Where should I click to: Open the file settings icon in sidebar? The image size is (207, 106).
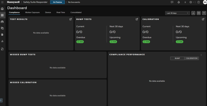(x=2, y=49)
